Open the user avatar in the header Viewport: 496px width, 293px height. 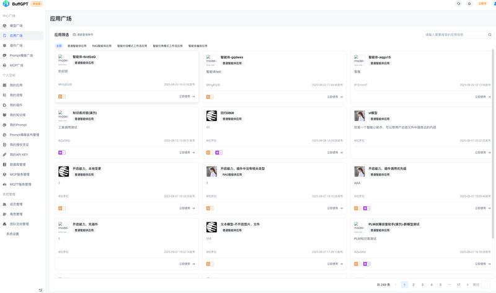(494, 4)
